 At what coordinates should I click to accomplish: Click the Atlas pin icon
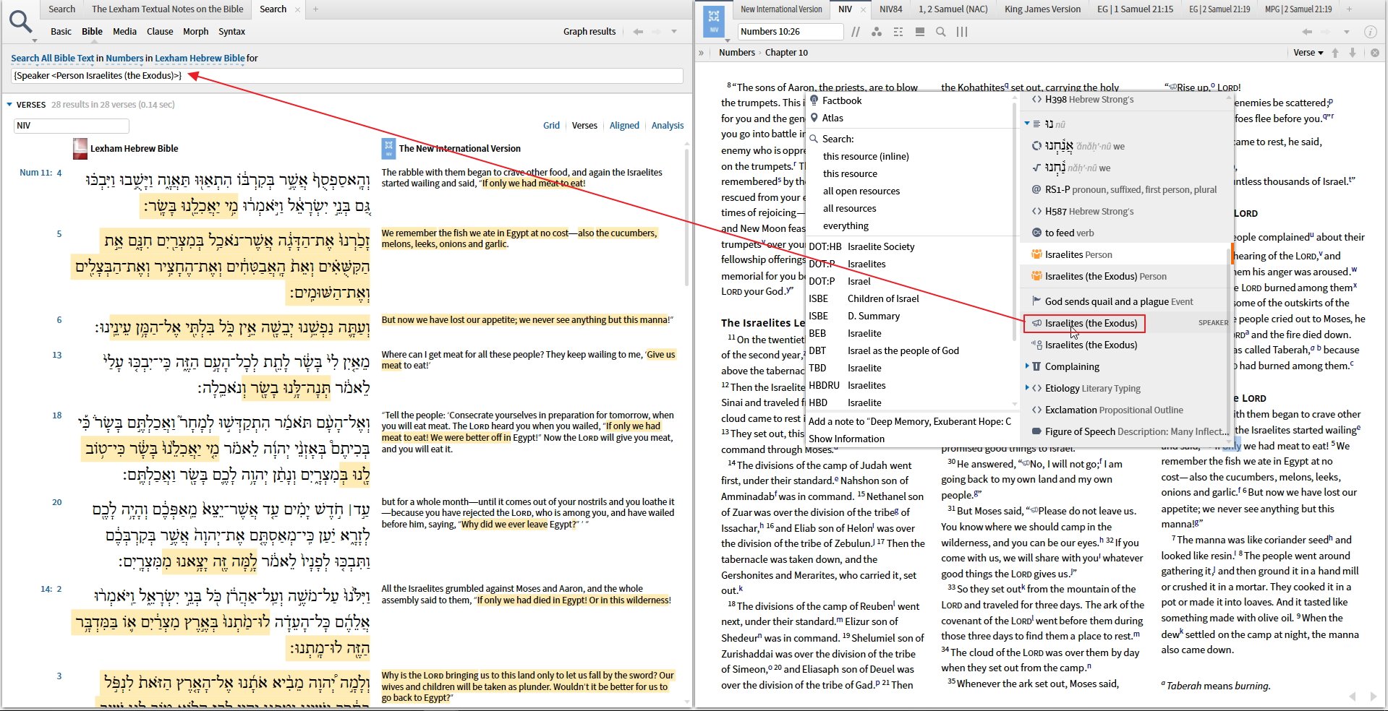(x=814, y=118)
